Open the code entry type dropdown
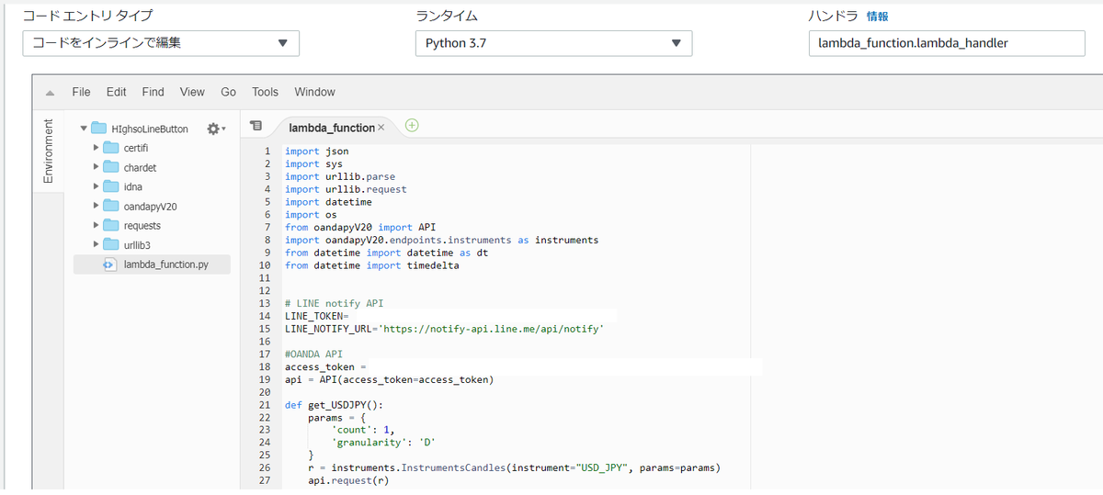1103x495 pixels. click(x=161, y=43)
